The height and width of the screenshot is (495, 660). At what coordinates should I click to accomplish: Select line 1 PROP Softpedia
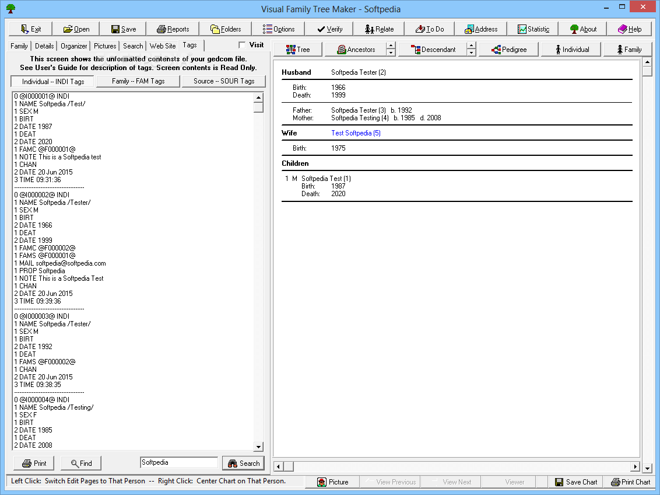click(40, 271)
